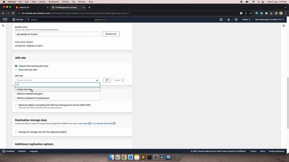Open the AWS home logo
289x162 pixels.
tap(5, 19)
